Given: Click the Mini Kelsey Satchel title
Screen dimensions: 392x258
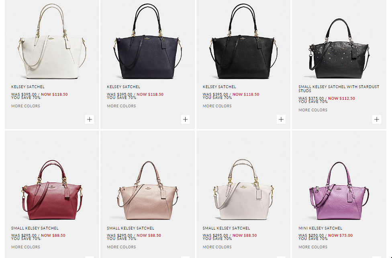Looking at the screenshot, I should pos(320,228).
